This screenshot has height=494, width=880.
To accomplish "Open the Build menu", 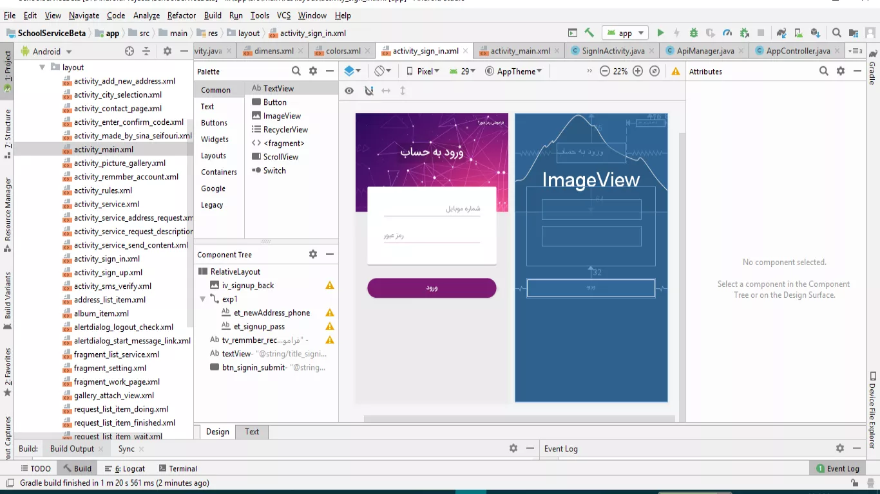I will 213,15.
